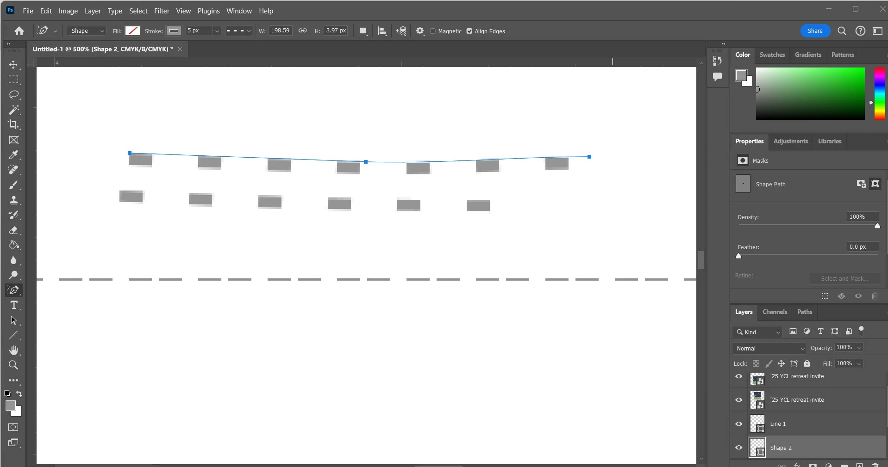Select the Eyedropper tool
The height and width of the screenshot is (467, 888).
pos(13,155)
